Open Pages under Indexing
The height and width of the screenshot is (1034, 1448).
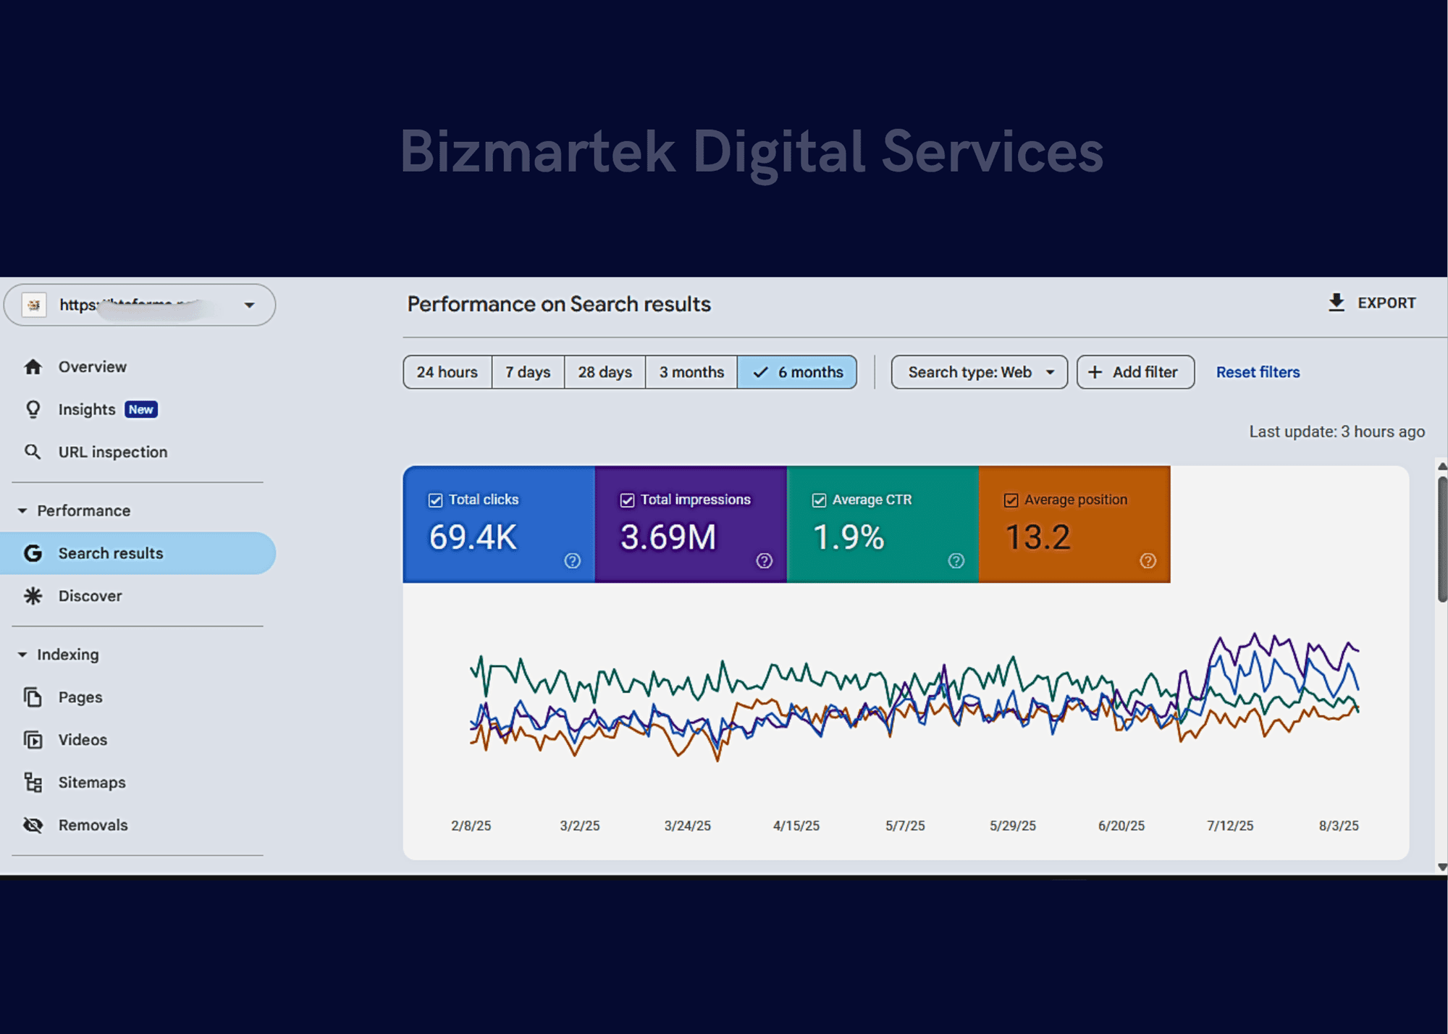tap(138, 697)
